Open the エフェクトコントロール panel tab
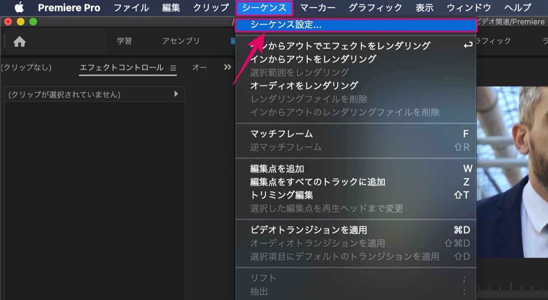The width and height of the screenshot is (548, 300). (121, 67)
